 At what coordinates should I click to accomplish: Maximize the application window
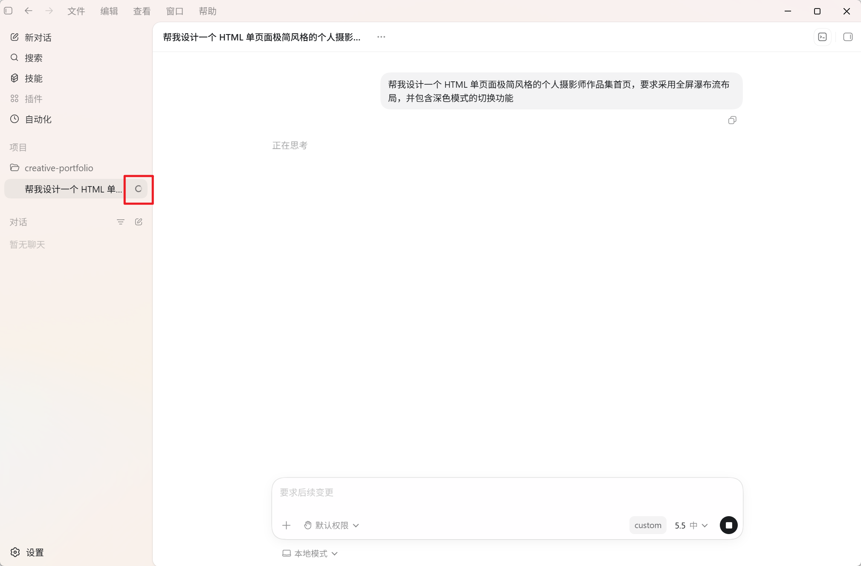(x=817, y=11)
